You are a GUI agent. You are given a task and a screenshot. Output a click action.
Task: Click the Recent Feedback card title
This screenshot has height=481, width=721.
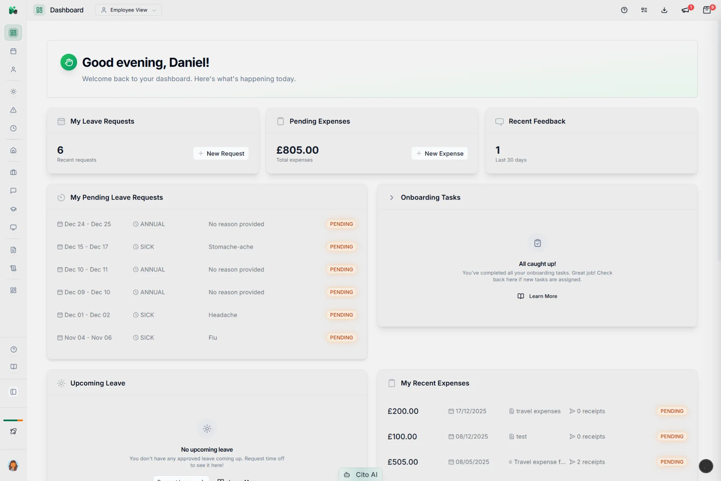click(537, 121)
